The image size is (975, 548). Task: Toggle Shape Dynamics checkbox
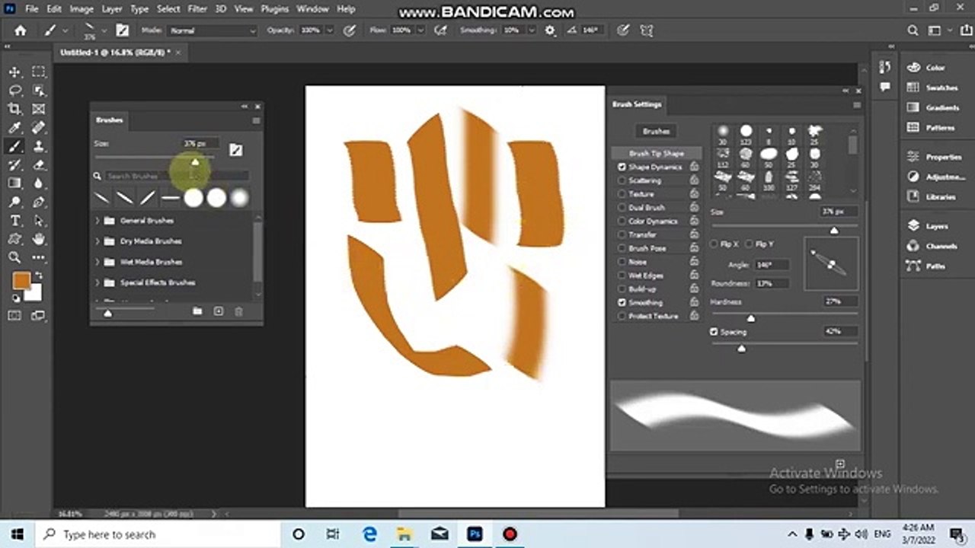pyautogui.click(x=622, y=167)
